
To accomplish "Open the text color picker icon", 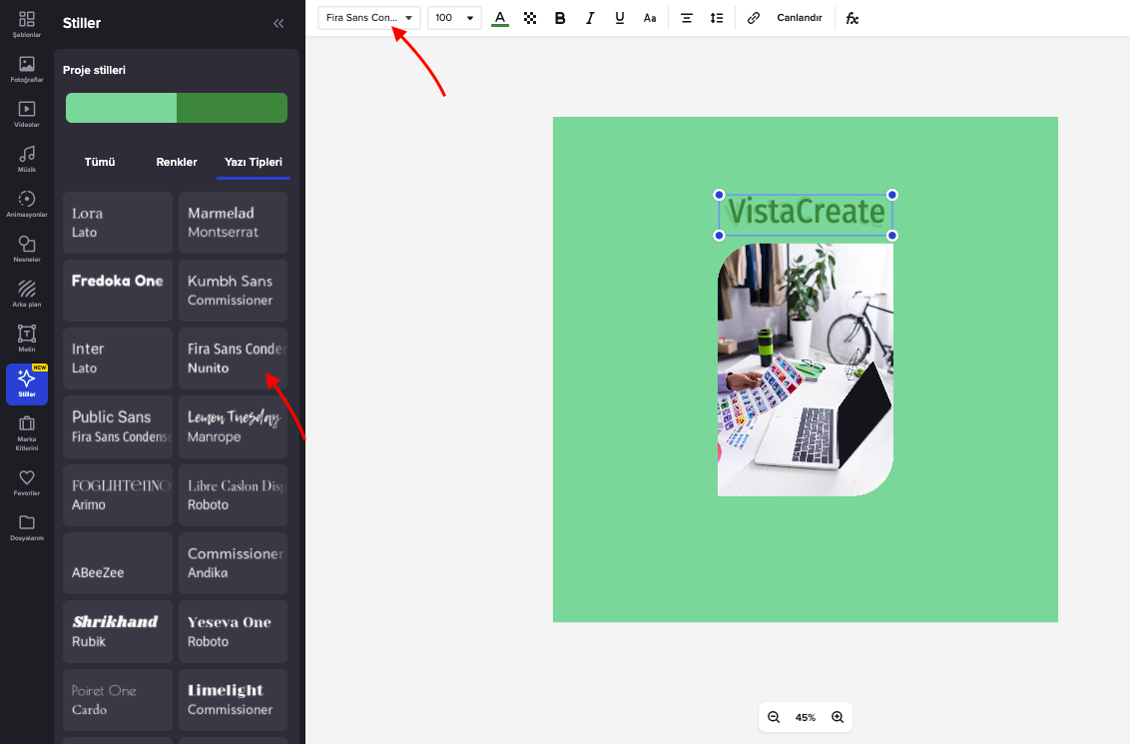I will pos(500,19).
